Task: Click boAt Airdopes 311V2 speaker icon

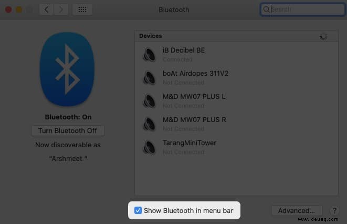Action: pos(150,77)
